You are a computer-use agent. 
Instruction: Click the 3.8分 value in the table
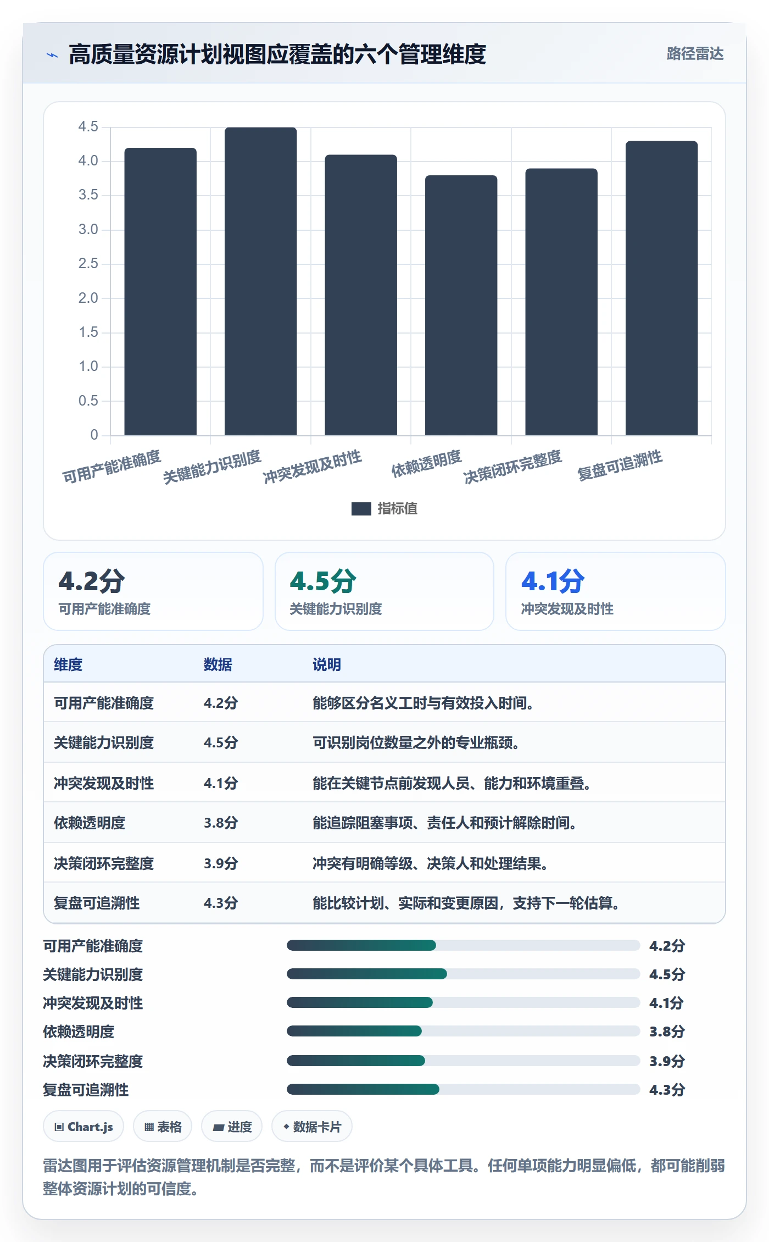(221, 823)
